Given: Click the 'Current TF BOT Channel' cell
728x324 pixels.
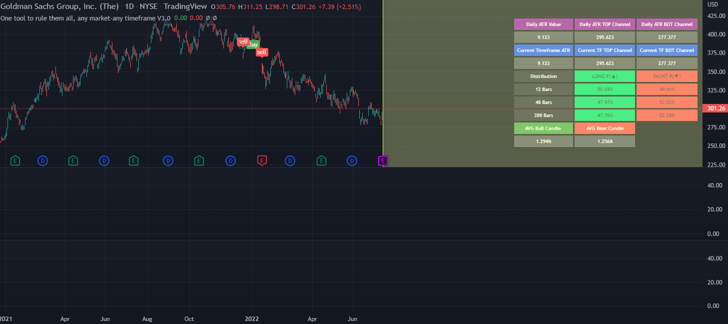Looking at the screenshot, I should coord(667,50).
